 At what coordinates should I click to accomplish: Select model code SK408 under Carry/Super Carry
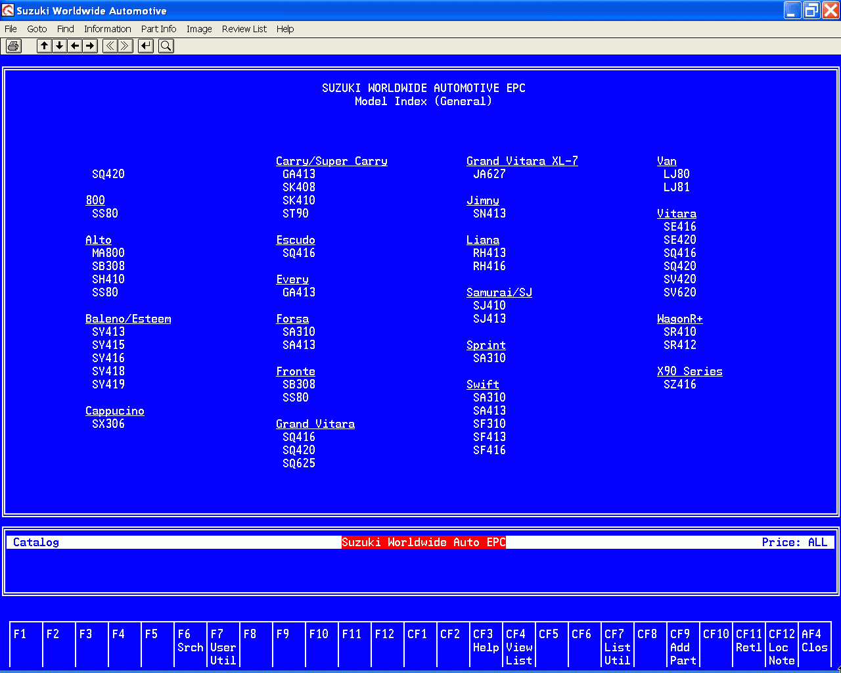(x=299, y=187)
